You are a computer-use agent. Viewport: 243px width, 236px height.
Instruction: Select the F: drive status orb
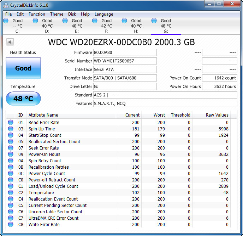pos(95,21)
